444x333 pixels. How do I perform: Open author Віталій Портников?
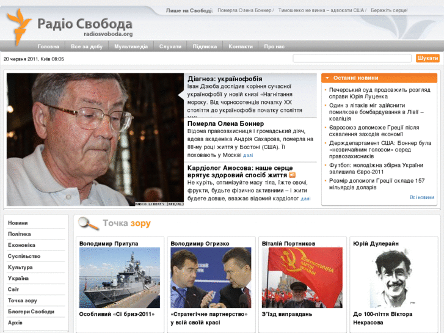click(x=288, y=243)
